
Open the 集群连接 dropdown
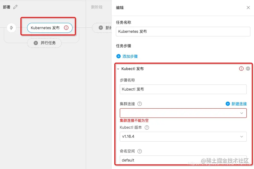pos(183,113)
